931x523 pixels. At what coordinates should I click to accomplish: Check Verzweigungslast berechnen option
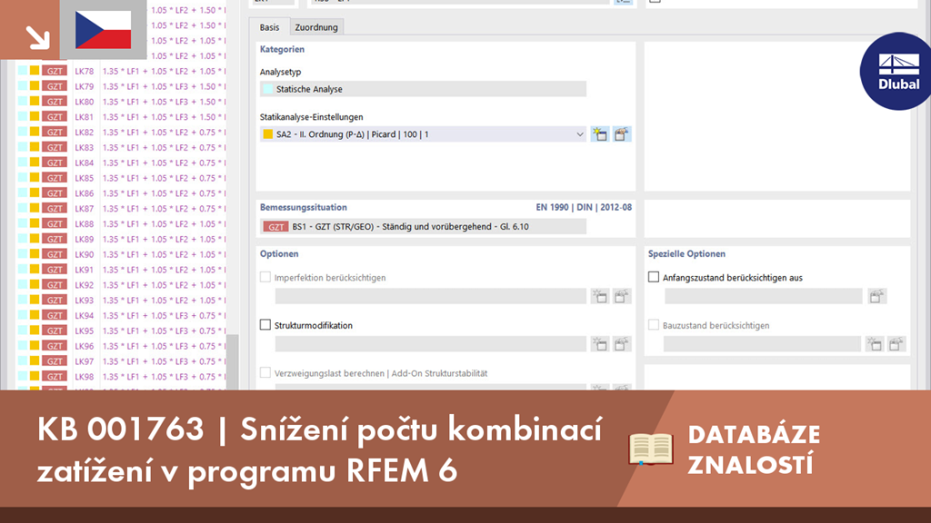coord(265,372)
